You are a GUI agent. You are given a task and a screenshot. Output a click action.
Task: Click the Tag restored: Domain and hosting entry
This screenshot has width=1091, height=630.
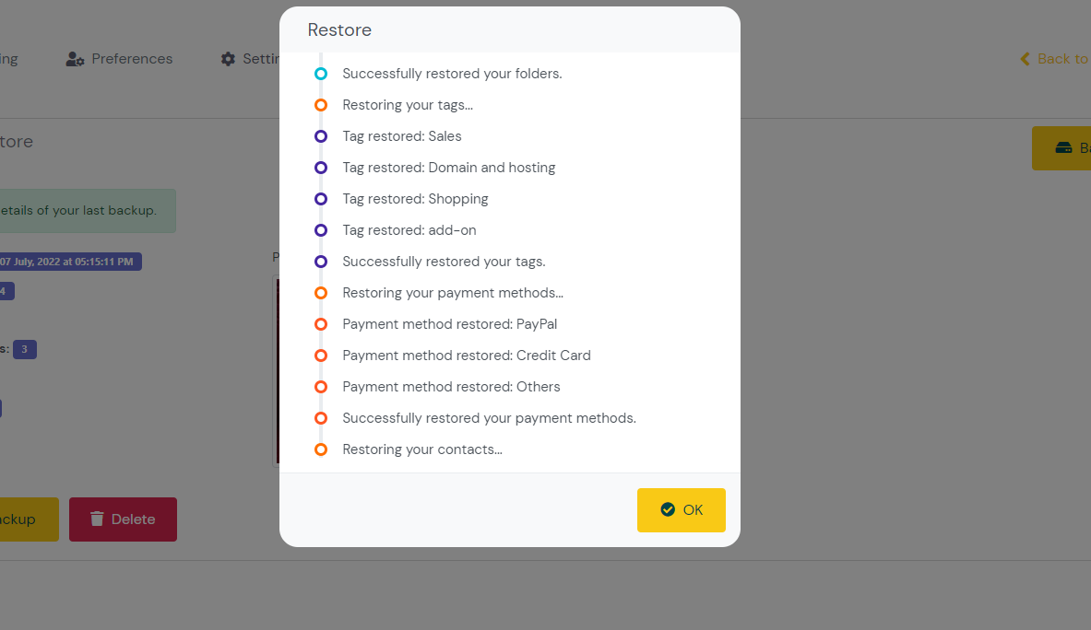[449, 168]
